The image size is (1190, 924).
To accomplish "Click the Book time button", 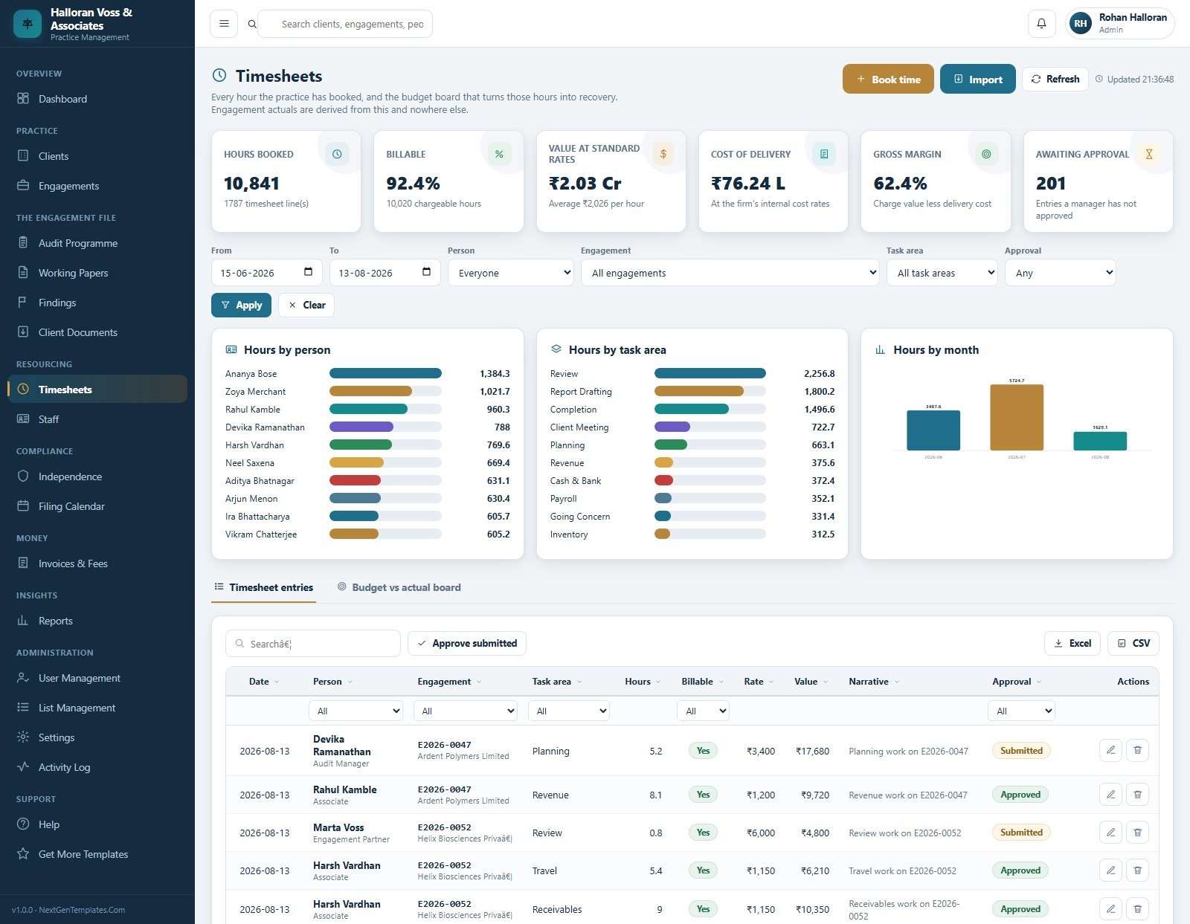I will coord(888,79).
